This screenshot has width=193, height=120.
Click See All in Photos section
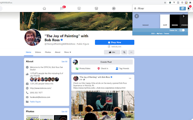pyautogui.click(x=64, y=112)
